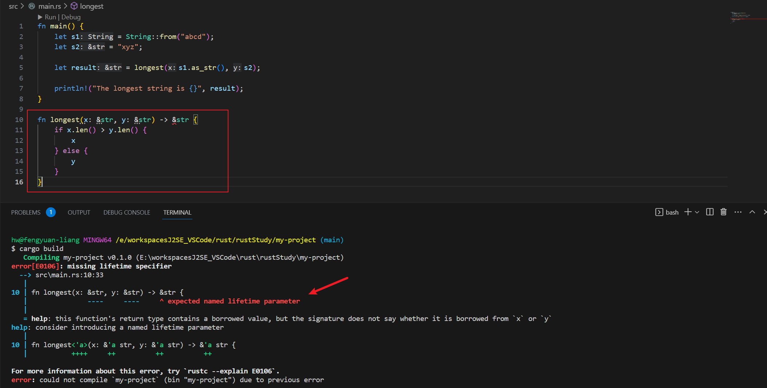Select the src breadcrumb segment

[13, 6]
